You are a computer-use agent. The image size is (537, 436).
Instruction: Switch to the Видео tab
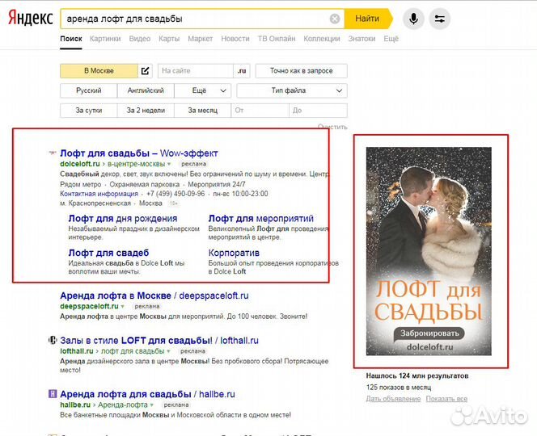pyautogui.click(x=139, y=39)
